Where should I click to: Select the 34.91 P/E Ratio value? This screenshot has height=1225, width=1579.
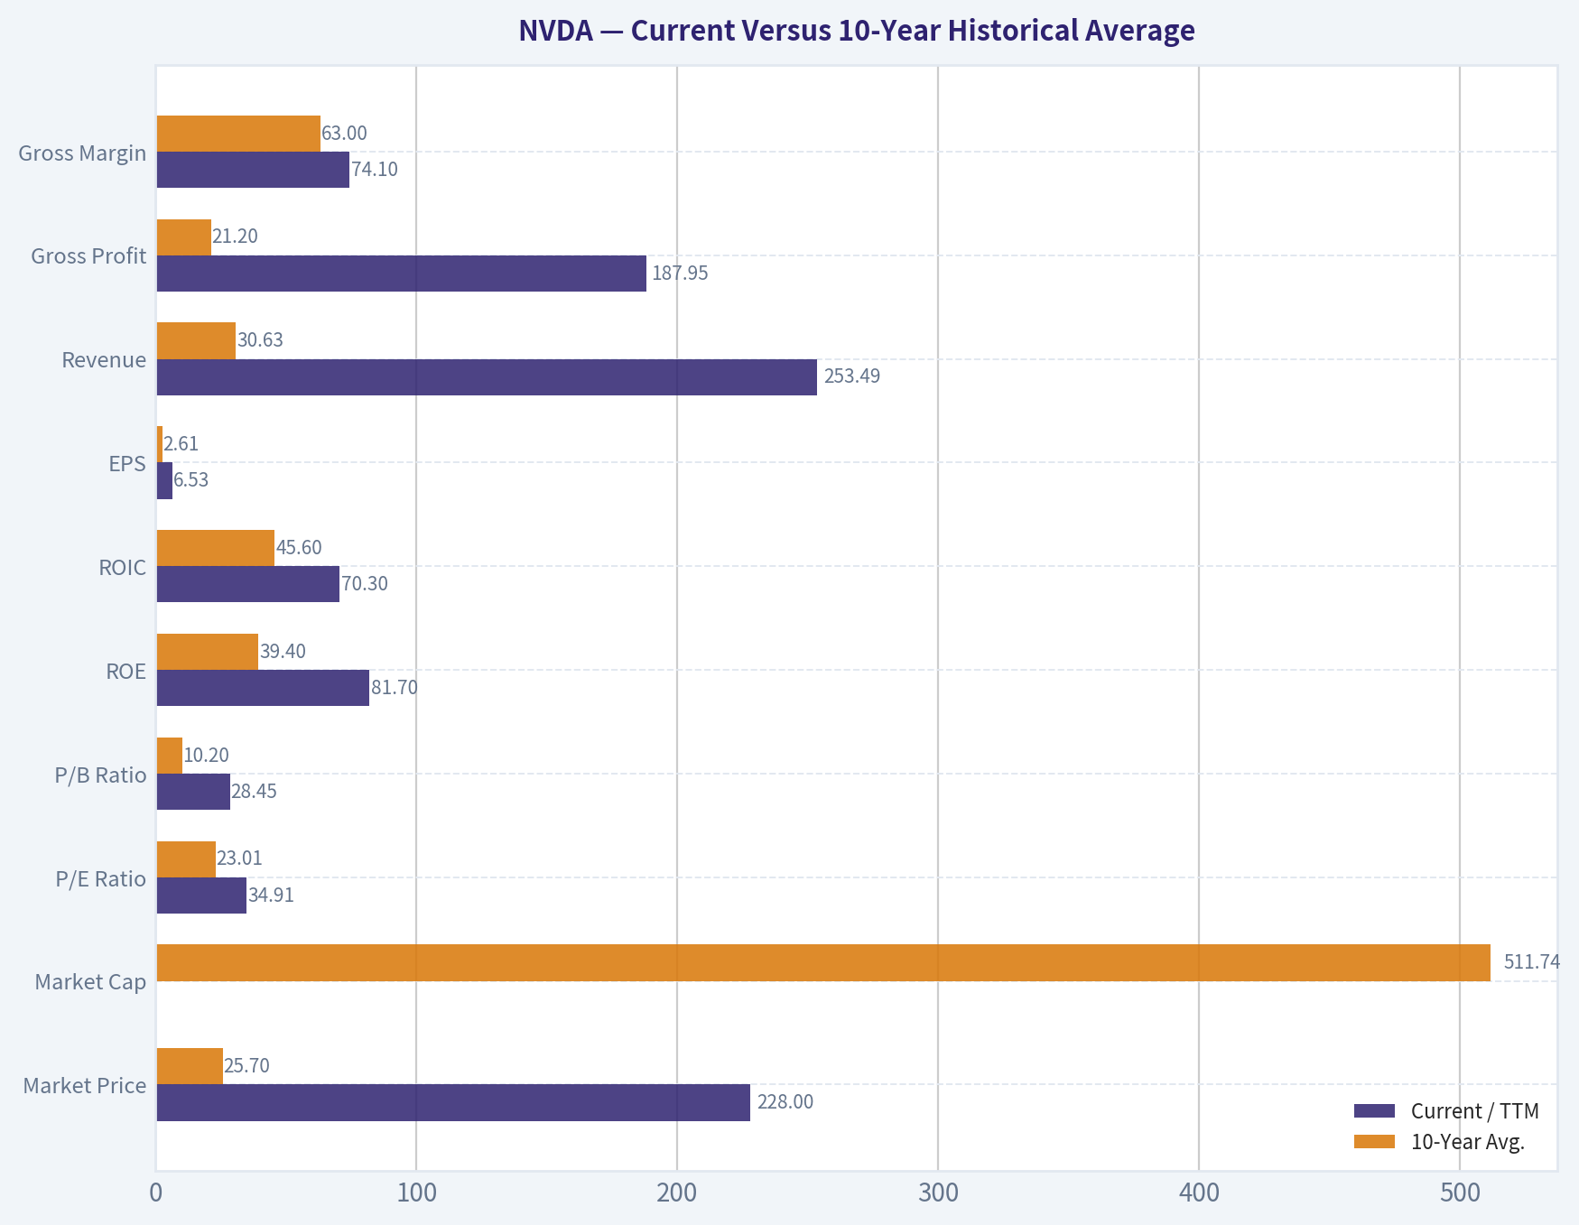click(272, 896)
